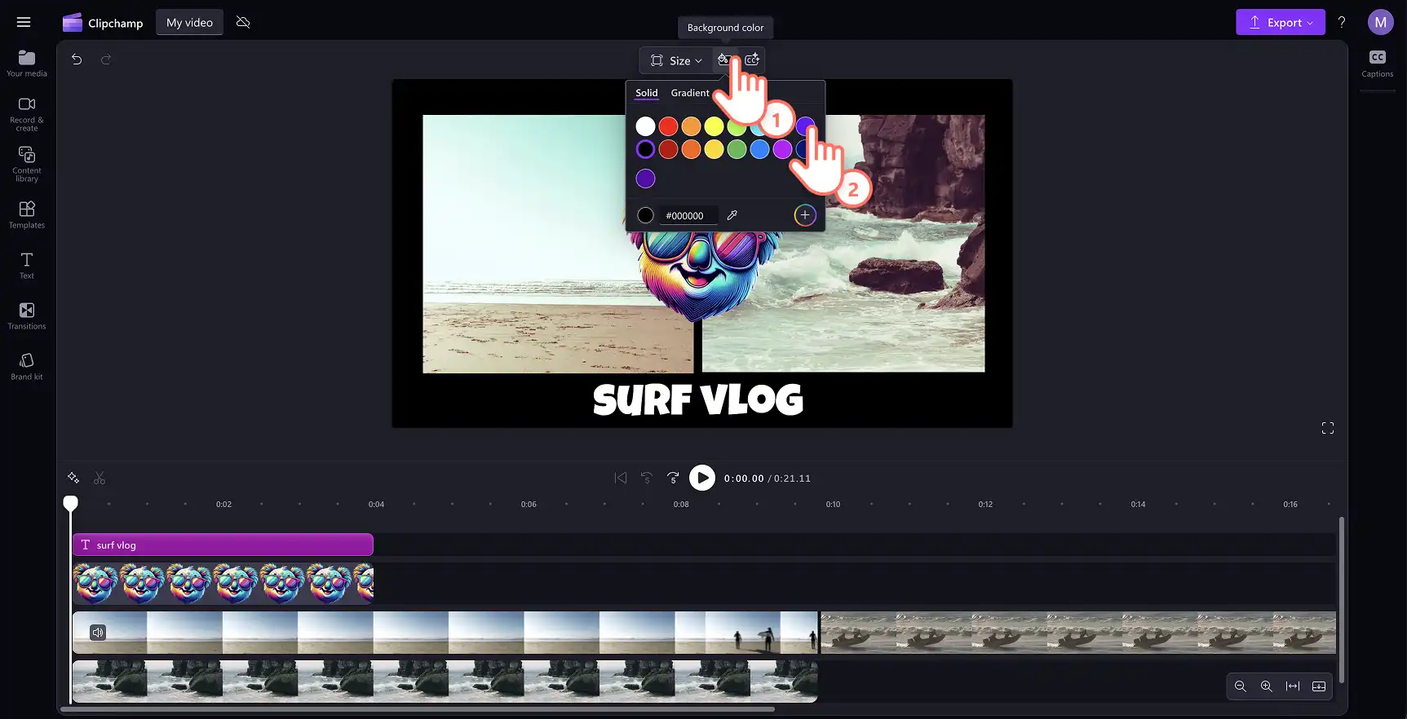Expand the Export dropdown button
This screenshot has height=719, width=1407.
pos(1280,23)
